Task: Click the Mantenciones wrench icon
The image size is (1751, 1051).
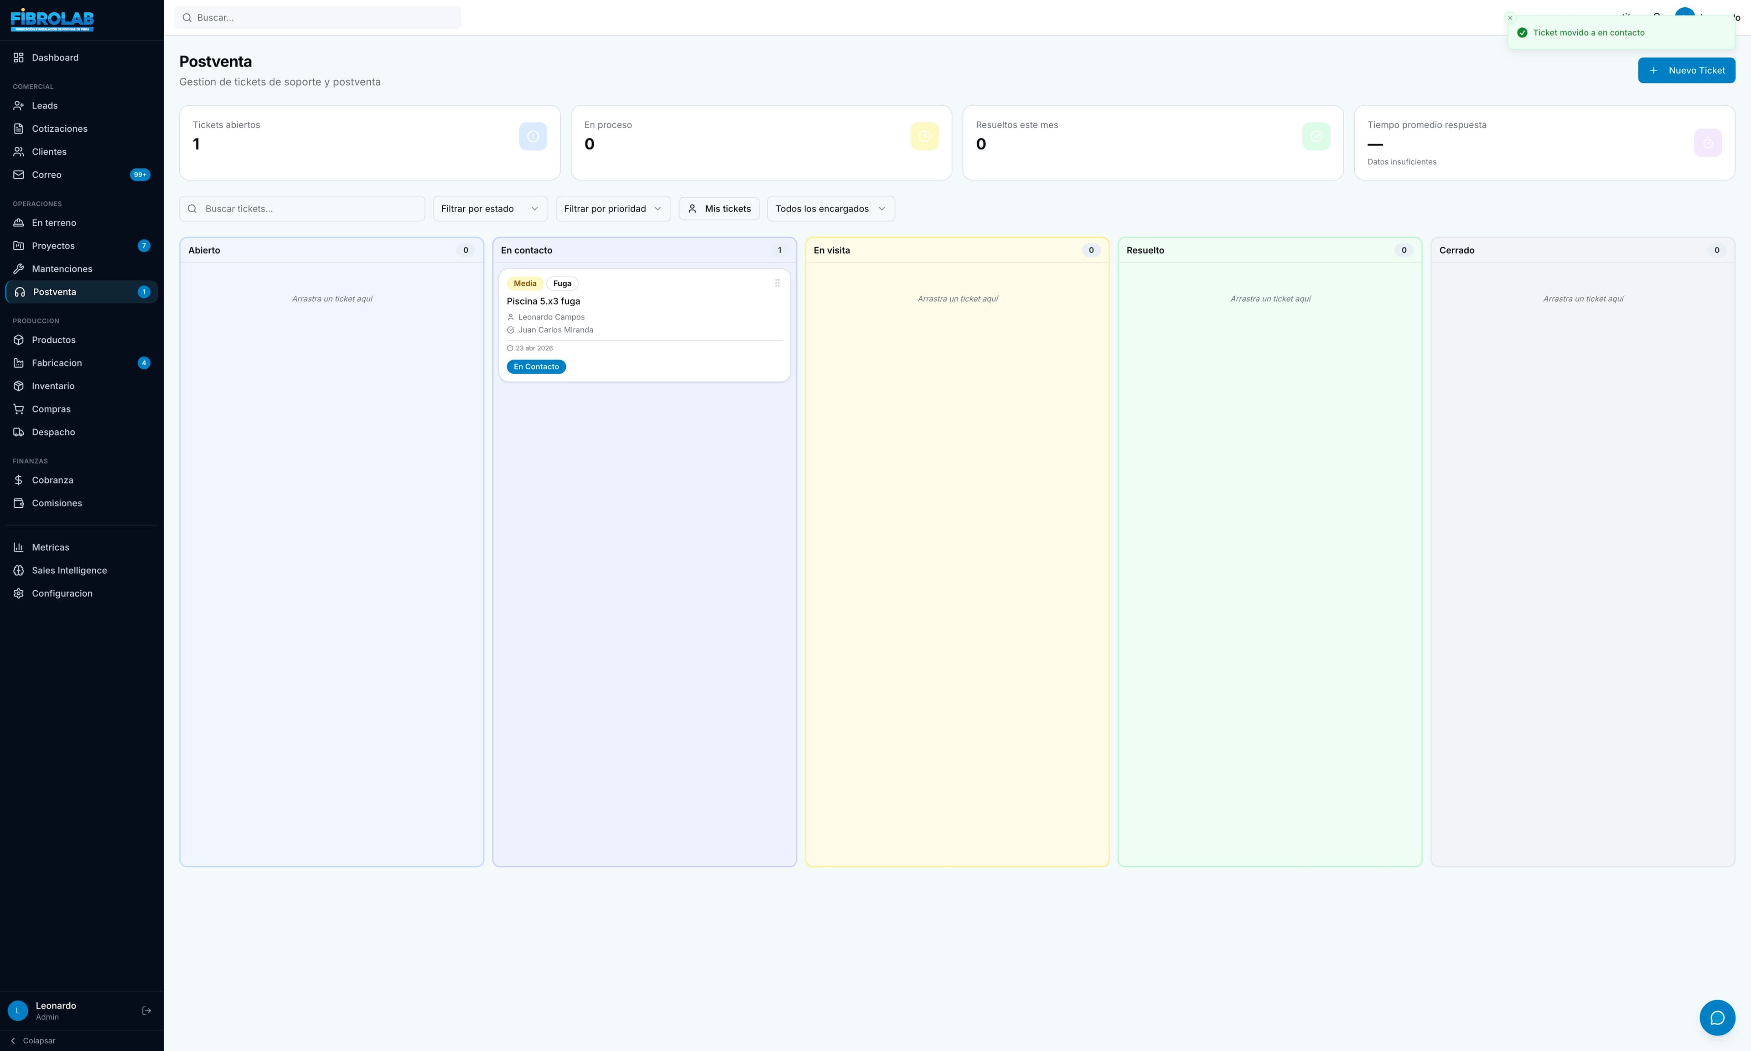Action: click(x=18, y=269)
